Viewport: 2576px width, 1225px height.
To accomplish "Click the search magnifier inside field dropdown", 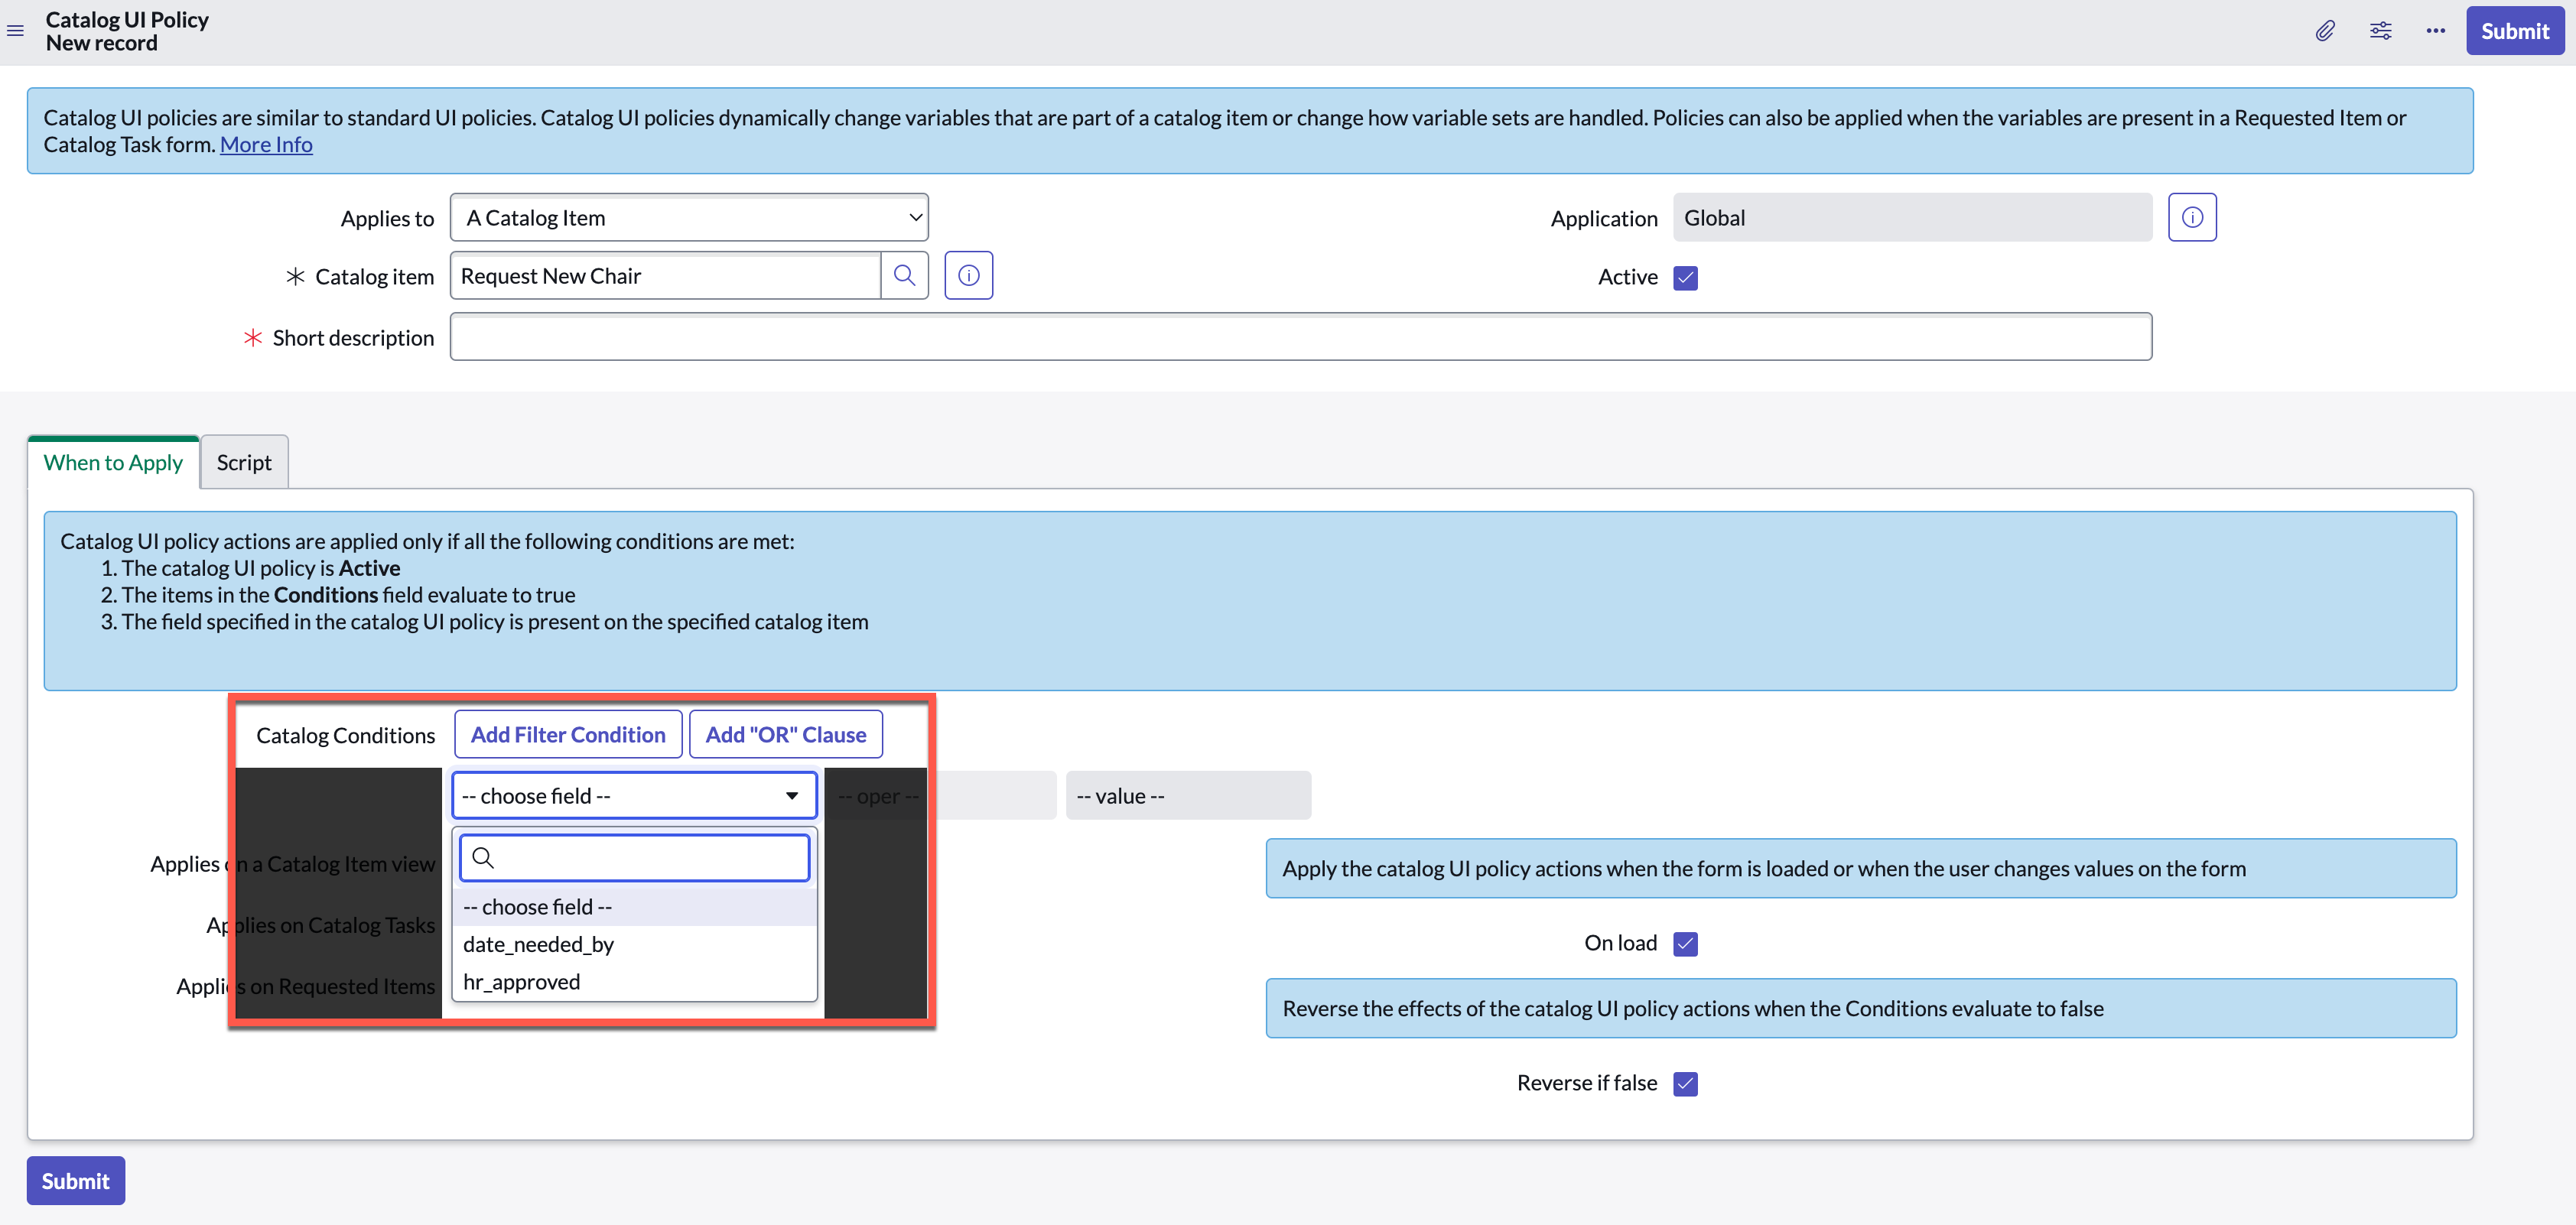I will [x=484, y=858].
